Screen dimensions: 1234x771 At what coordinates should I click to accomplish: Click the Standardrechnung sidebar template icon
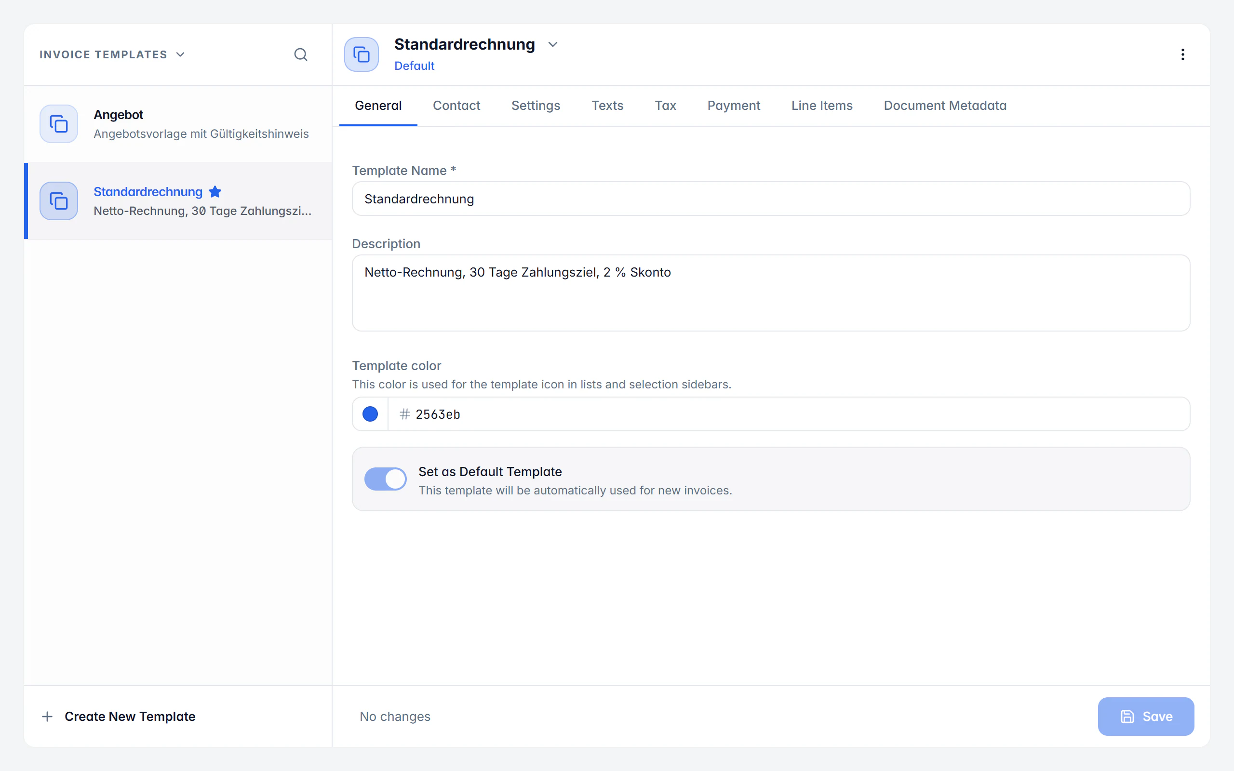(x=59, y=201)
